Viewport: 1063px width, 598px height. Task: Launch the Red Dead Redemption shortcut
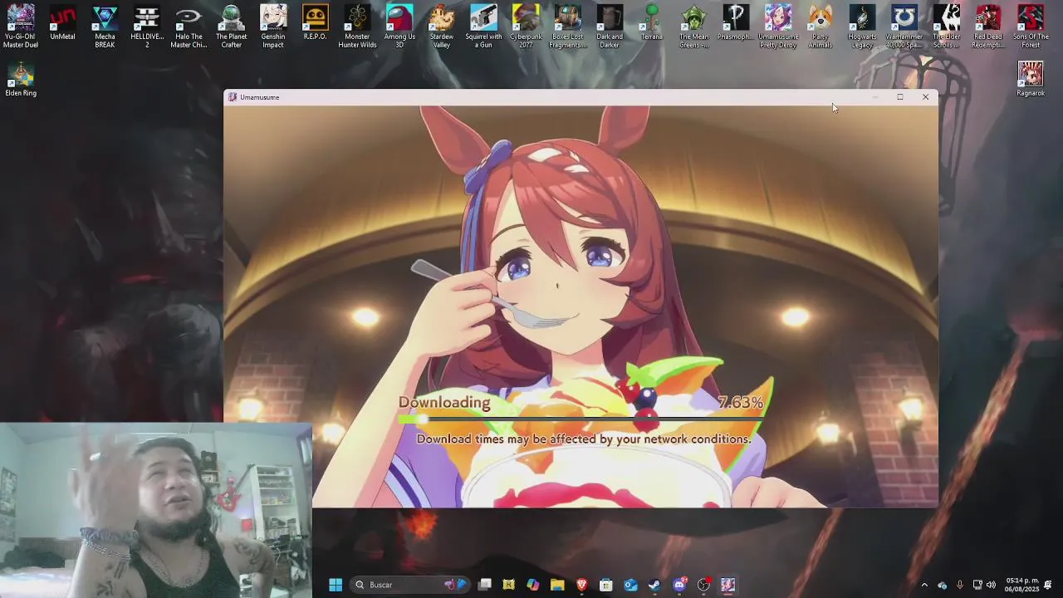coord(988,26)
